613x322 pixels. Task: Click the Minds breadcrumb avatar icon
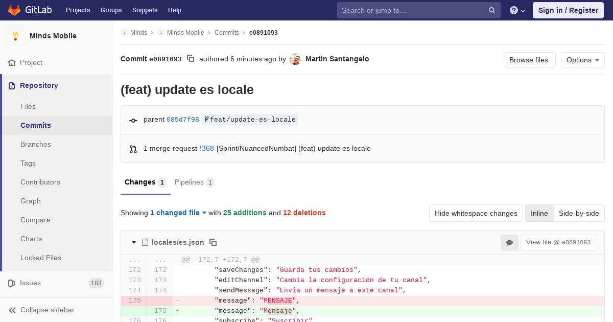pyautogui.click(x=124, y=33)
